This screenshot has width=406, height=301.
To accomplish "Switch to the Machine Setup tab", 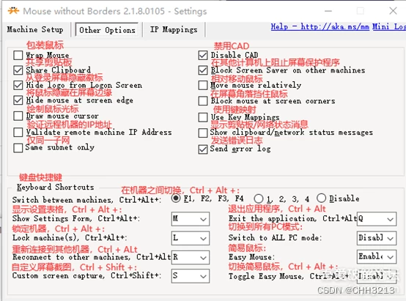I will tap(35, 29).
